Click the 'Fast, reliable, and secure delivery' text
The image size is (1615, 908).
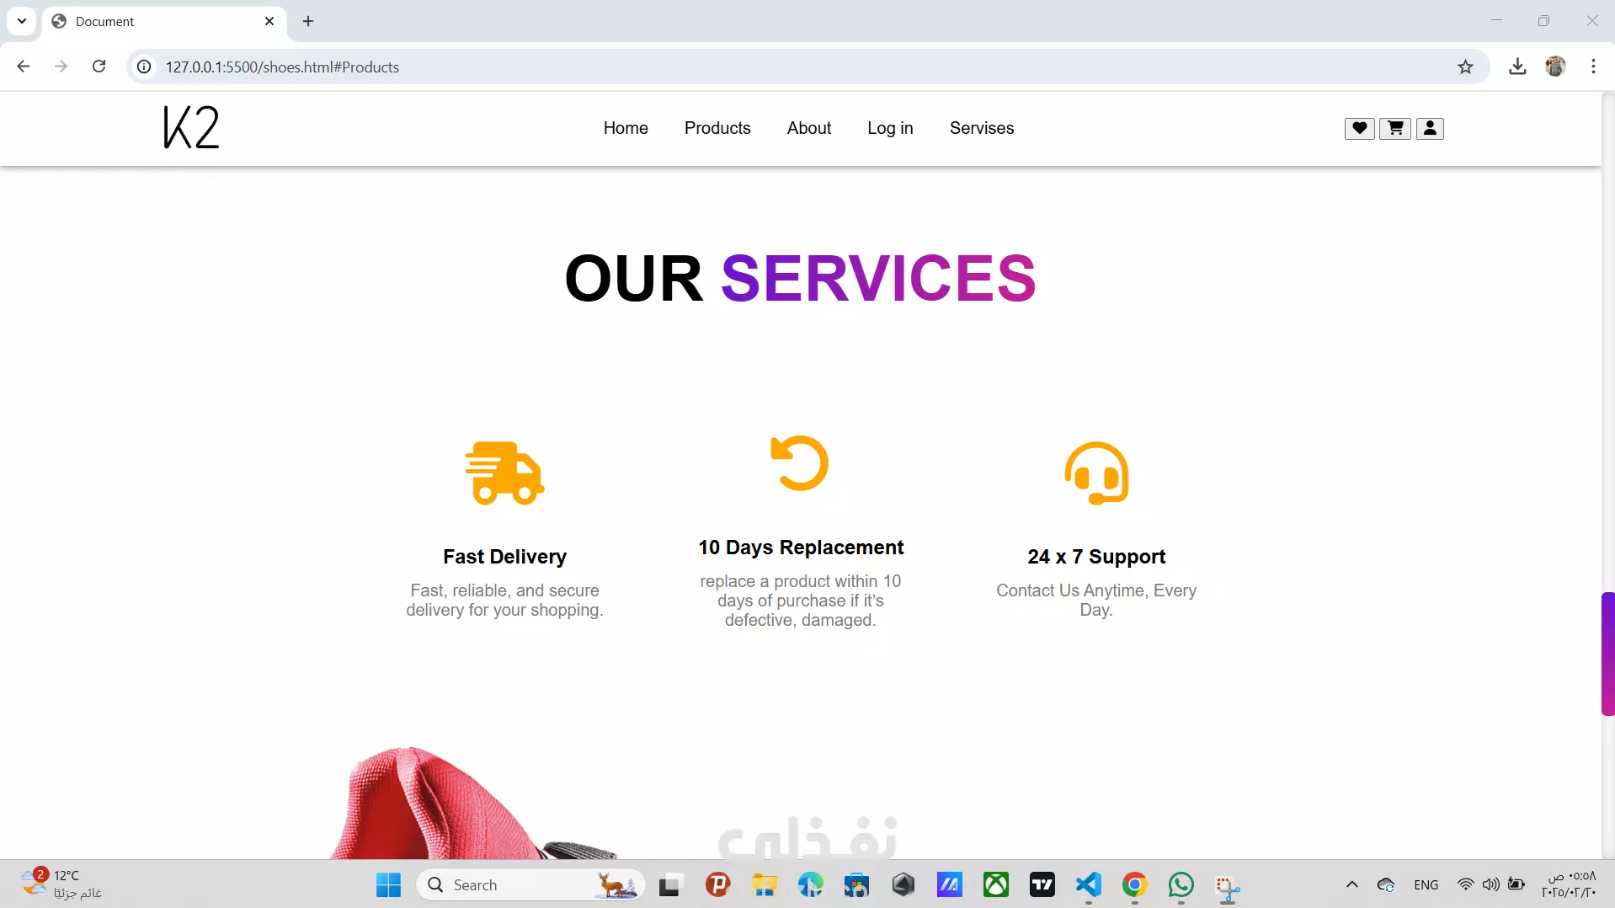[504, 600]
